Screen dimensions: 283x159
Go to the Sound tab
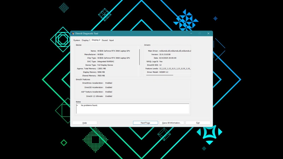point(105,40)
